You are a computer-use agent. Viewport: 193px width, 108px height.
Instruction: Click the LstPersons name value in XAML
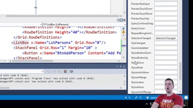click(59, 43)
